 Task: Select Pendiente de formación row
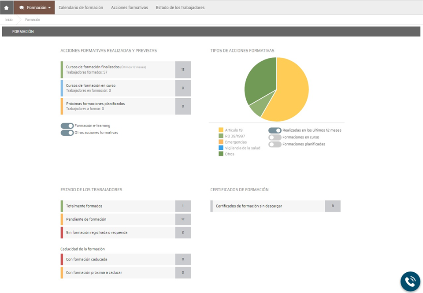click(x=118, y=219)
